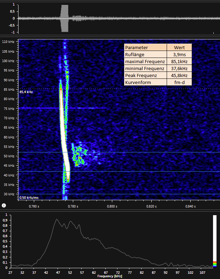Click the 110 kHz frequency axis label

pyautogui.click(x=8, y=42)
